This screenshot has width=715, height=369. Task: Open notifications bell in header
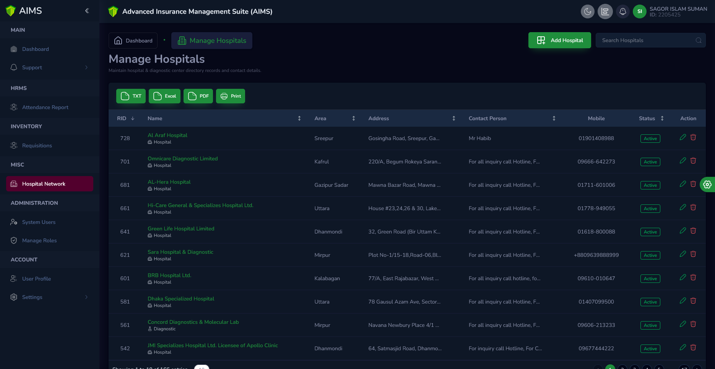pos(623,11)
